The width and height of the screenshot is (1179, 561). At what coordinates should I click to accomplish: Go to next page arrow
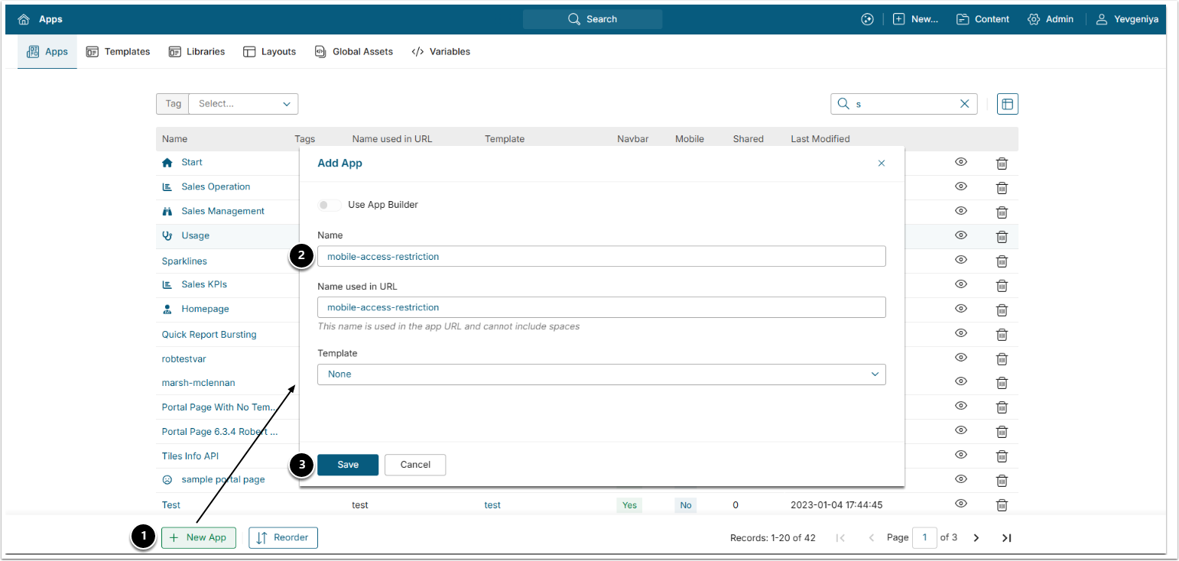[976, 538]
